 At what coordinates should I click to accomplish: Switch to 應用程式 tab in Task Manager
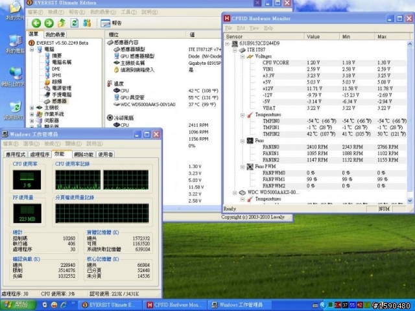pyautogui.click(x=16, y=154)
